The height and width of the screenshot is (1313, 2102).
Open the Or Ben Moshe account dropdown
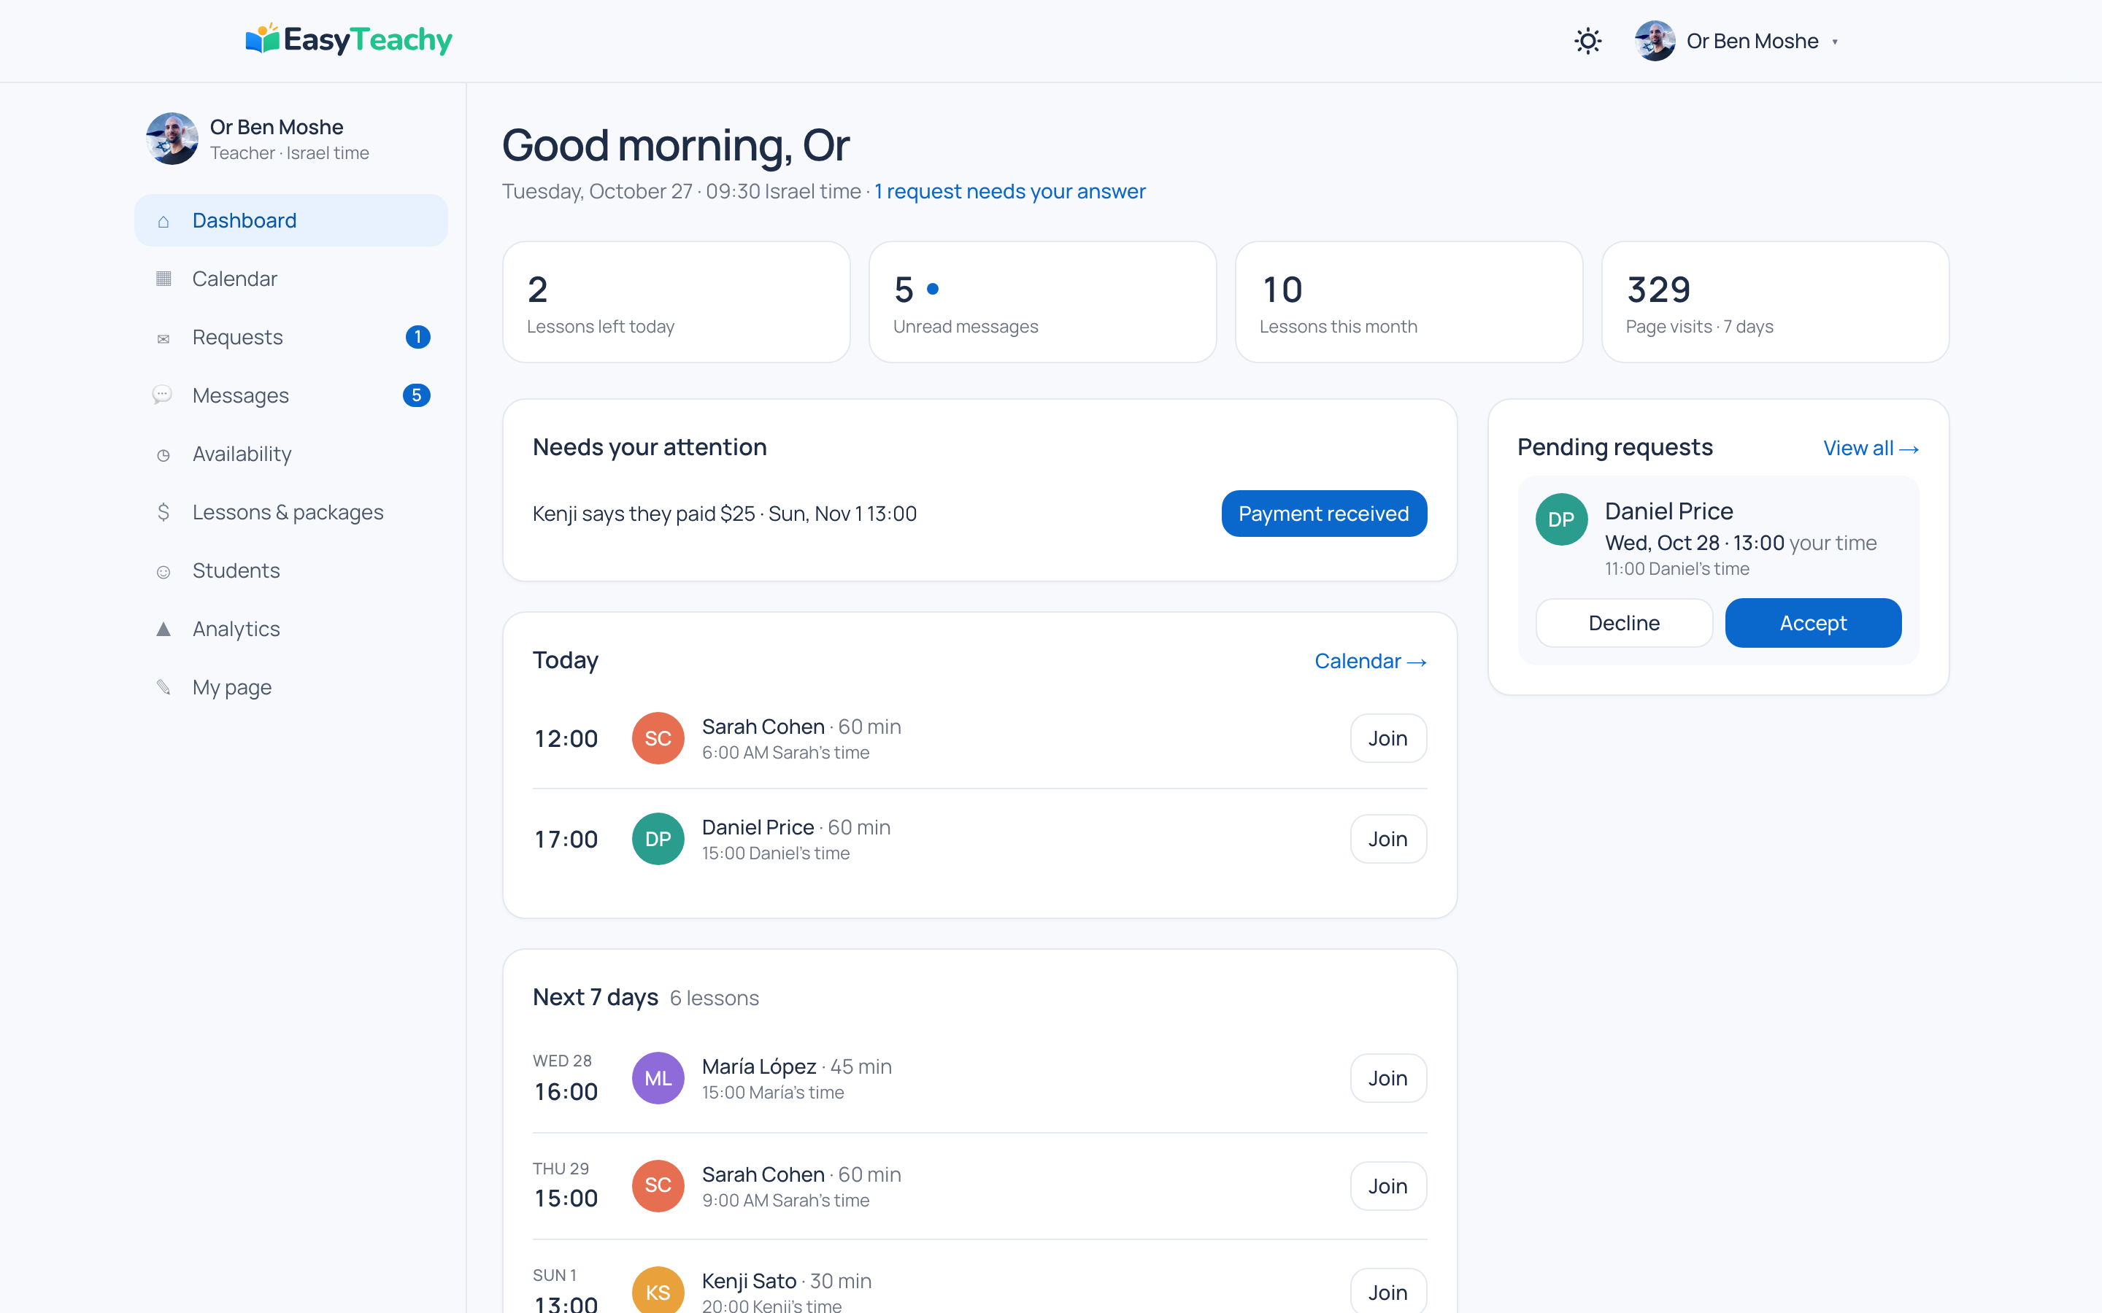pos(1737,41)
